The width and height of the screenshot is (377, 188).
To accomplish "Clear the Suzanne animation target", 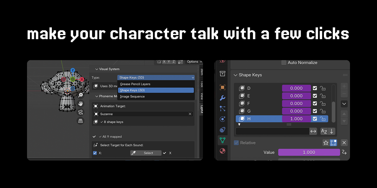I will coord(190,114).
